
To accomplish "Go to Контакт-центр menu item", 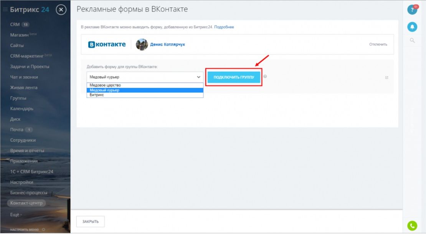I will point(26,203).
